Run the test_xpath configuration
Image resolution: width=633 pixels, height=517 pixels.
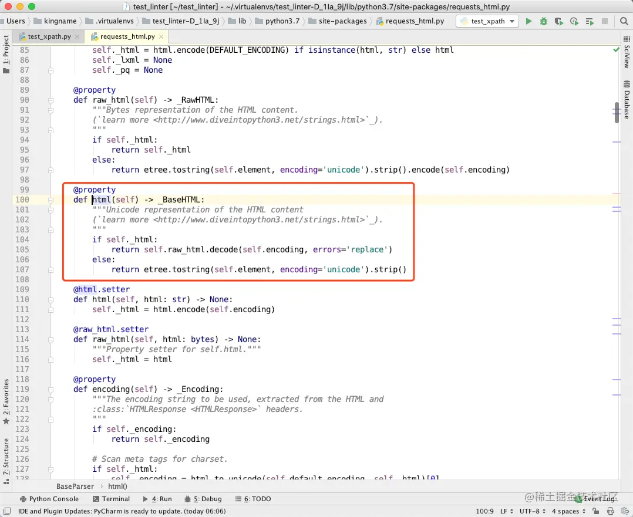coord(528,21)
